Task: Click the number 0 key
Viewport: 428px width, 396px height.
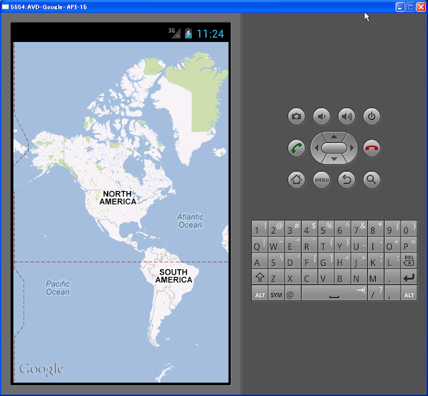Action: tap(409, 228)
